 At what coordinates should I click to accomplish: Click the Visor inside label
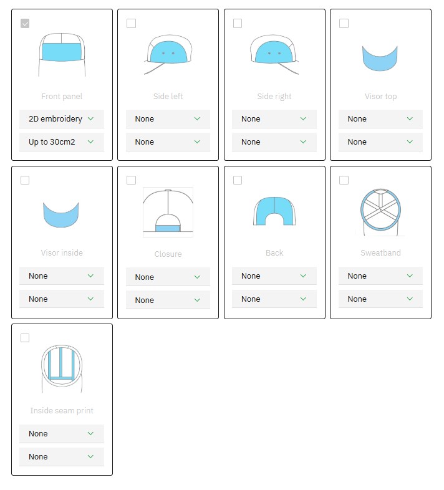pyautogui.click(x=62, y=253)
